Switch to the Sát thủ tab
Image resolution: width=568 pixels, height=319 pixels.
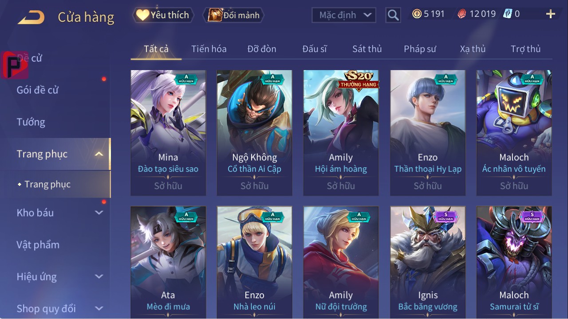coord(367,49)
